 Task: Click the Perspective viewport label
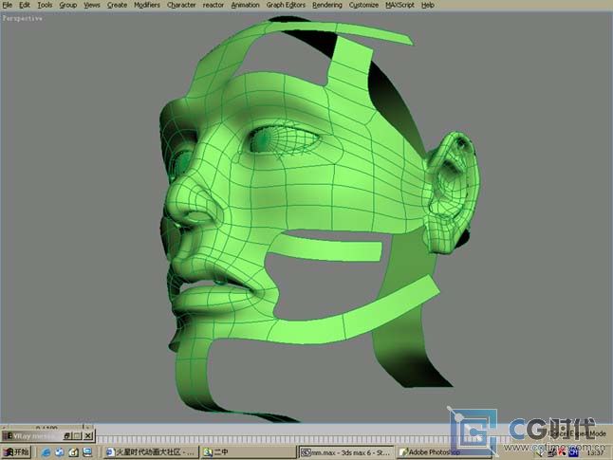coord(22,18)
